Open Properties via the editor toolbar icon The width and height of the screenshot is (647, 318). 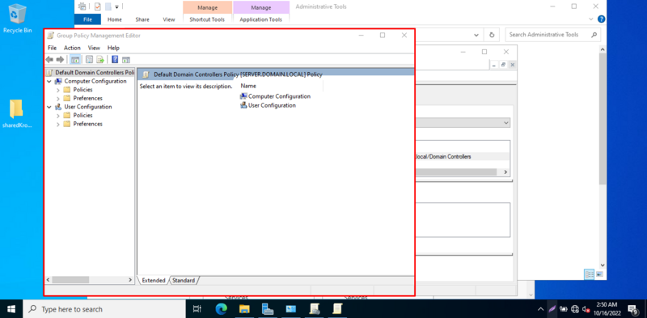(89, 59)
